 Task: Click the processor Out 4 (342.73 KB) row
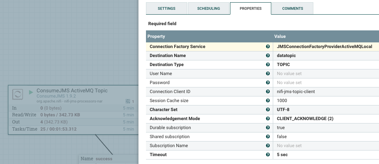(73, 122)
